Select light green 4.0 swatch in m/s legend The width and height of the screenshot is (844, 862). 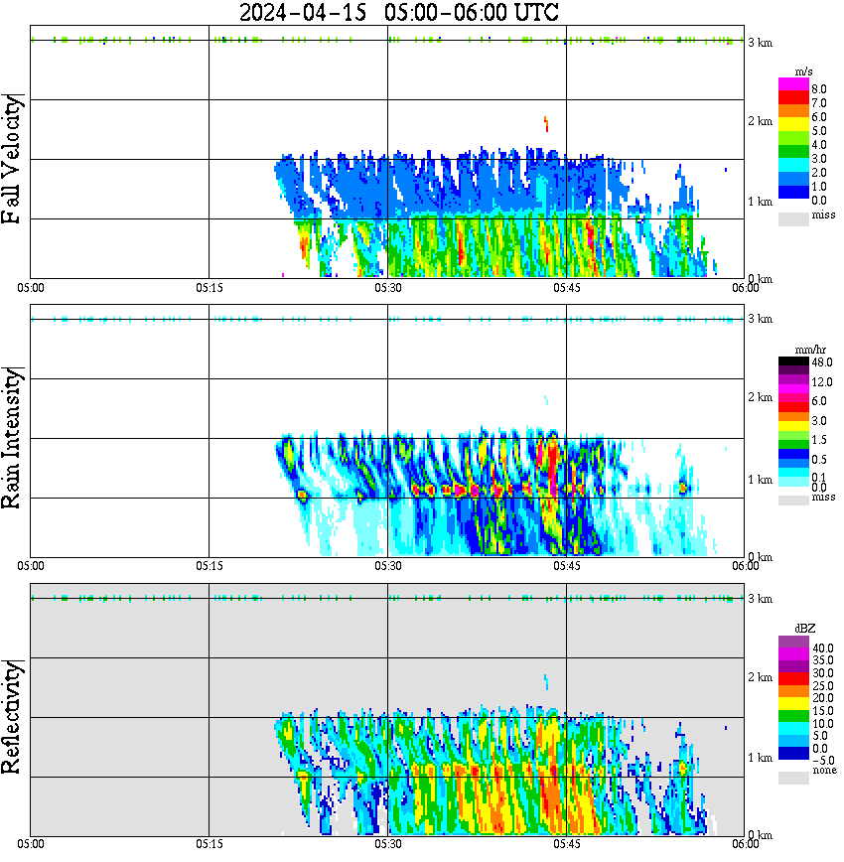[793, 139]
